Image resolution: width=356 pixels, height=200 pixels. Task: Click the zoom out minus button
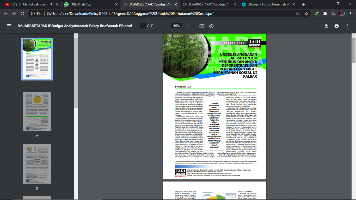point(165,26)
